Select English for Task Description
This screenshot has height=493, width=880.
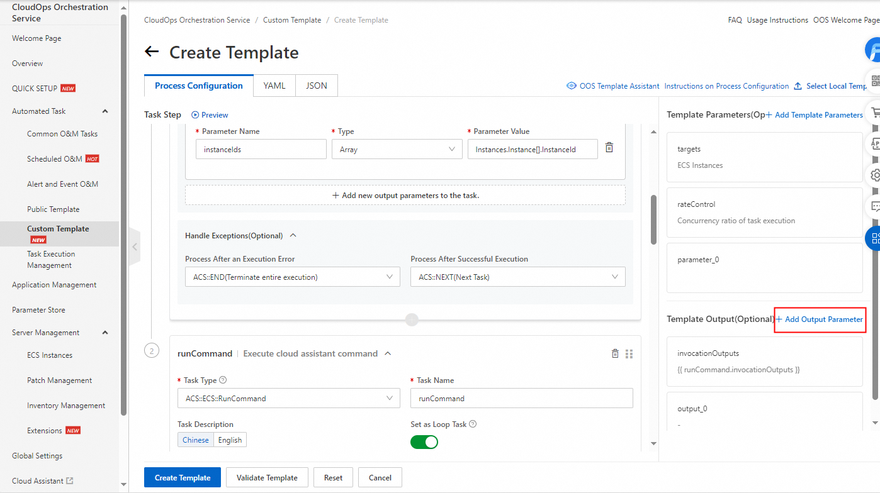(230, 440)
